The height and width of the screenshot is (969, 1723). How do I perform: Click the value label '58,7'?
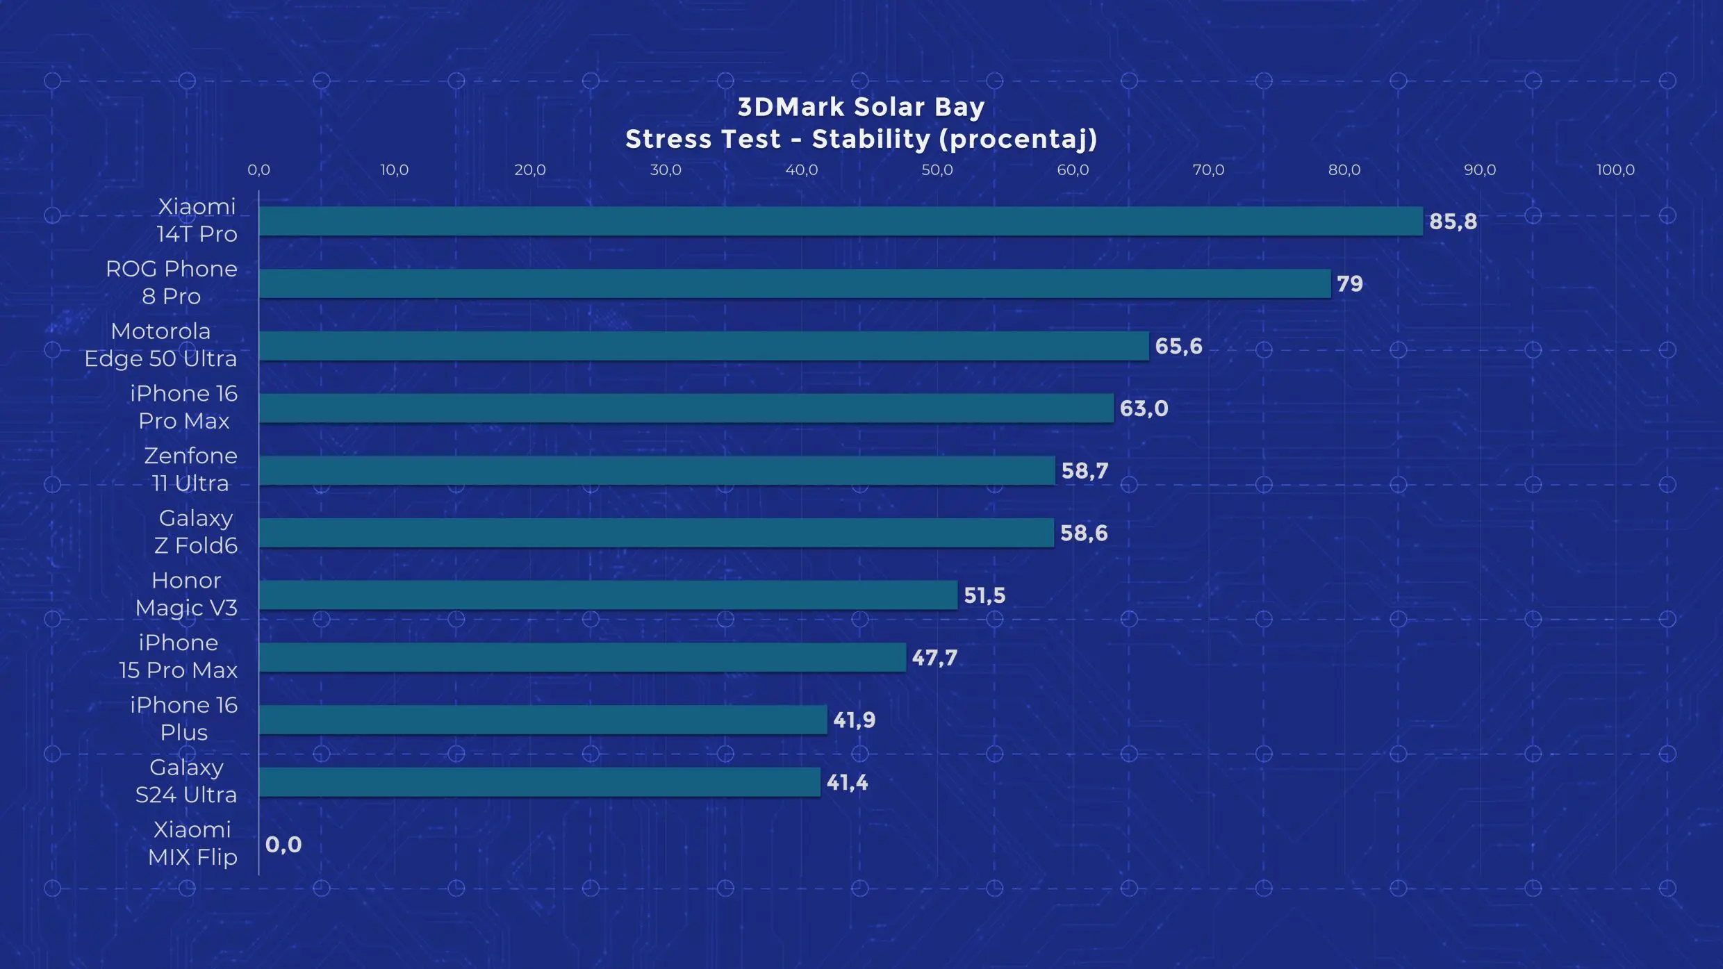point(1085,471)
